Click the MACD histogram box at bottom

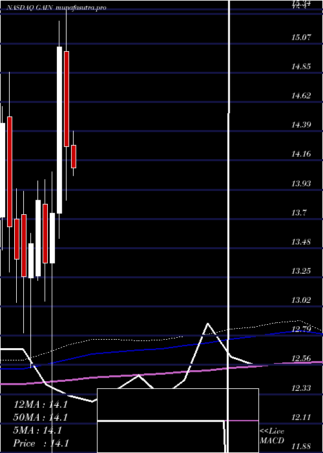pos(178,421)
